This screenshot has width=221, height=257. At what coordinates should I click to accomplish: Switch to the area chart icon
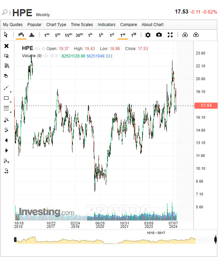(x=32, y=35)
